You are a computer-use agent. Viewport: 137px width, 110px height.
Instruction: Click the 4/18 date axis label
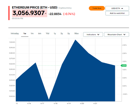click(x=56, y=104)
